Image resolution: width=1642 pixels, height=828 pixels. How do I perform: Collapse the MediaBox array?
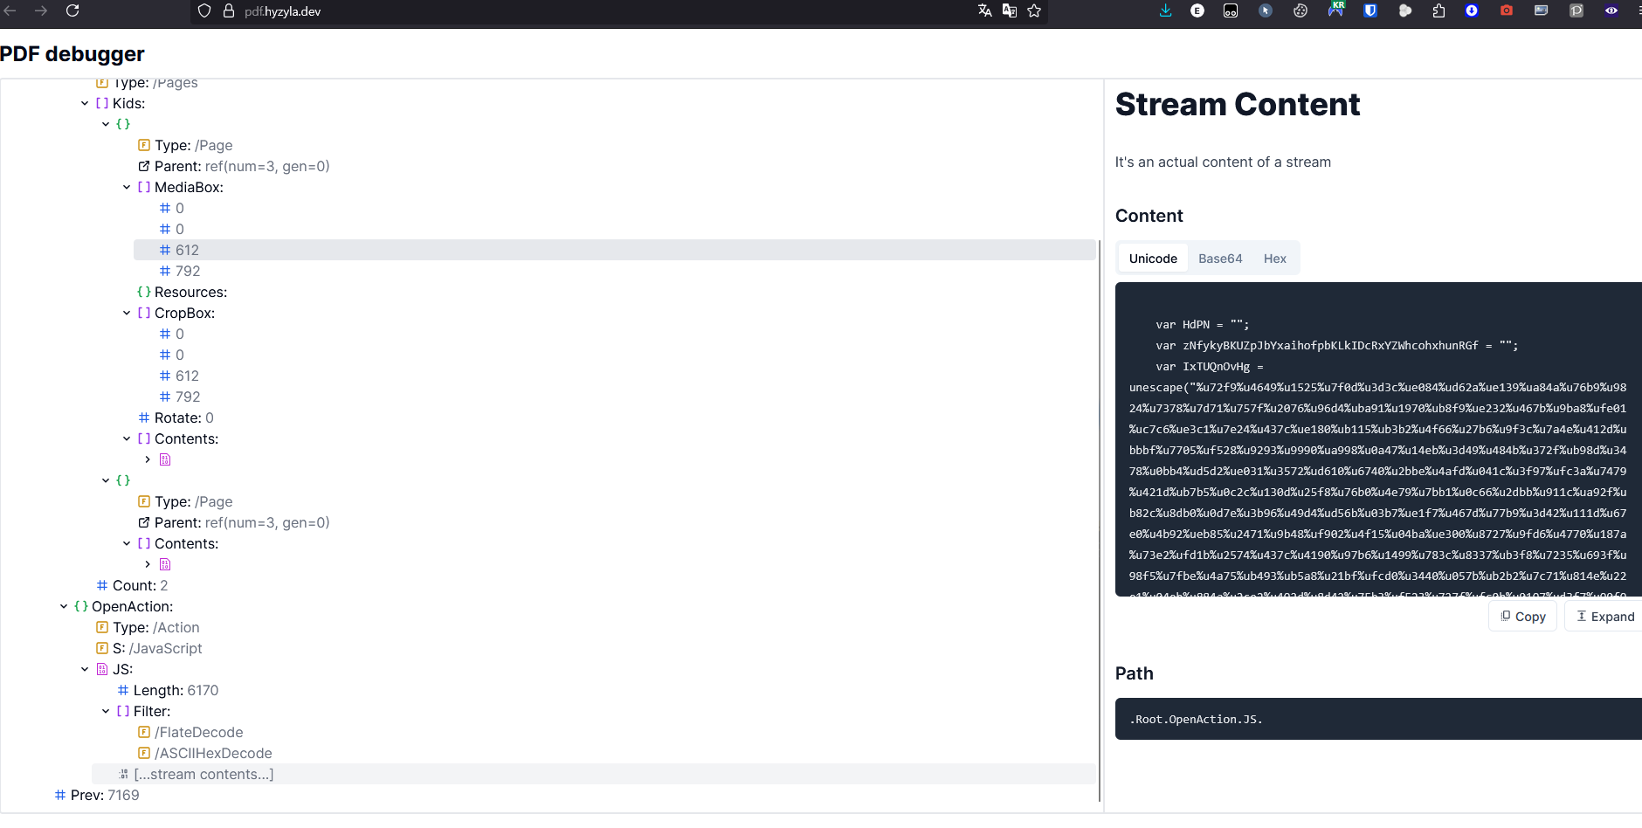click(x=127, y=187)
